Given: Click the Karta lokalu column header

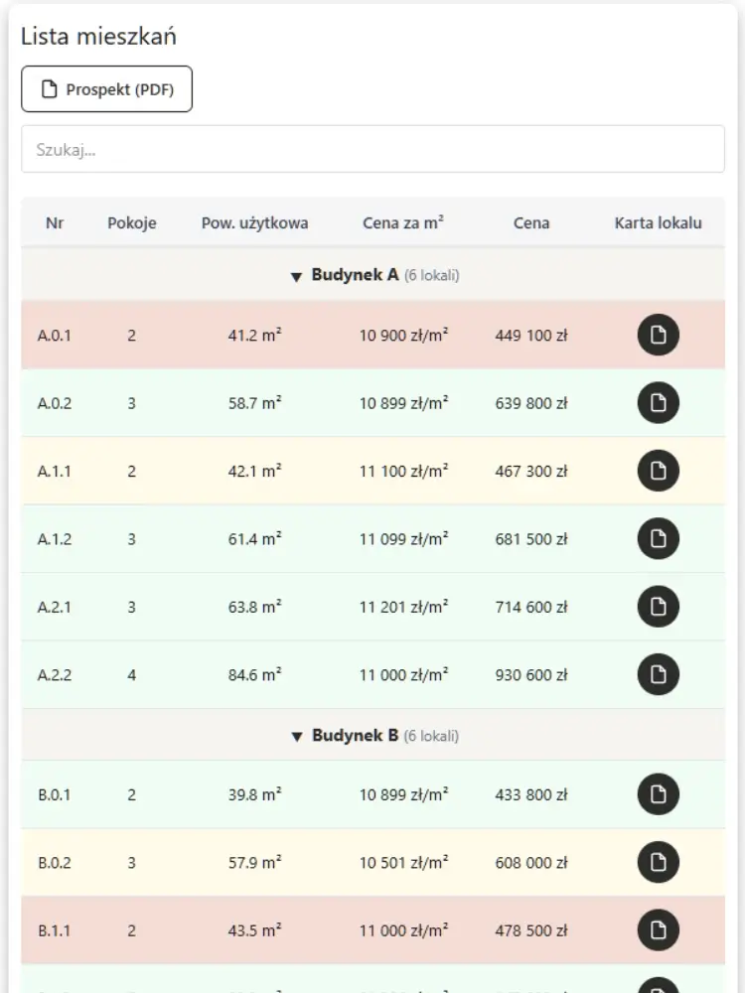Looking at the screenshot, I should pos(659,222).
